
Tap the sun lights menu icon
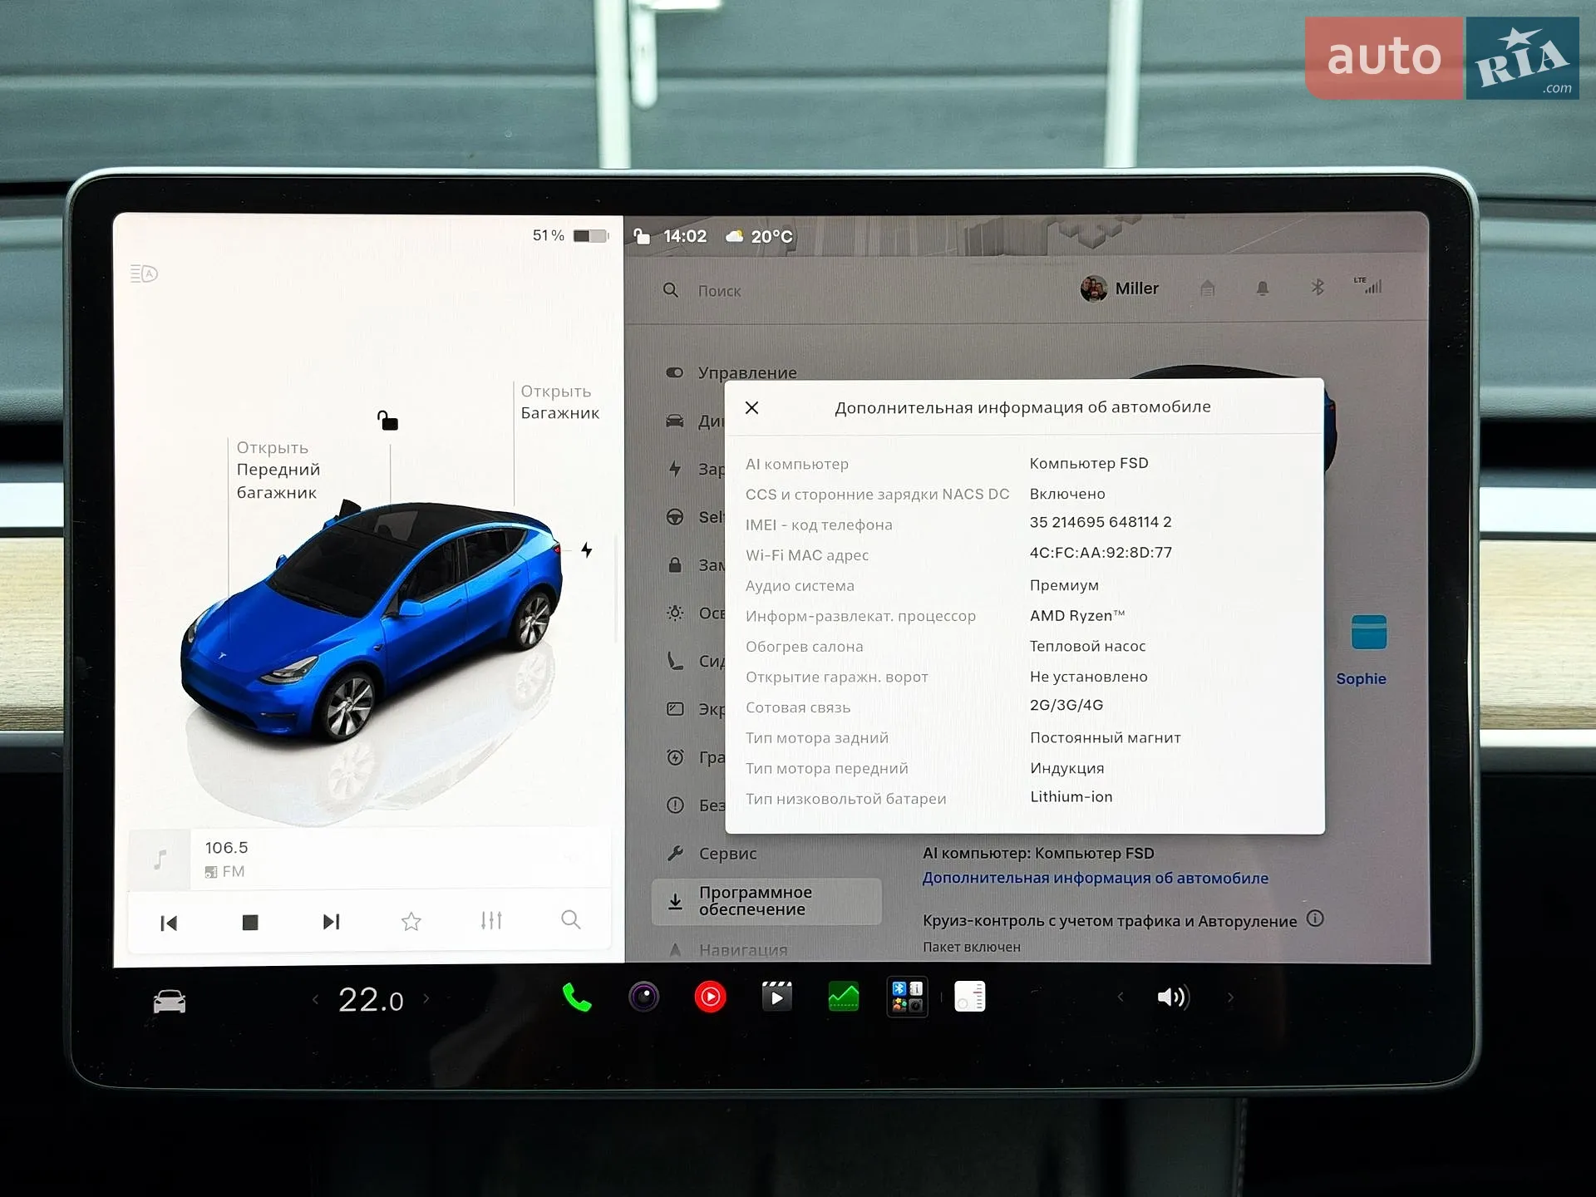[675, 613]
